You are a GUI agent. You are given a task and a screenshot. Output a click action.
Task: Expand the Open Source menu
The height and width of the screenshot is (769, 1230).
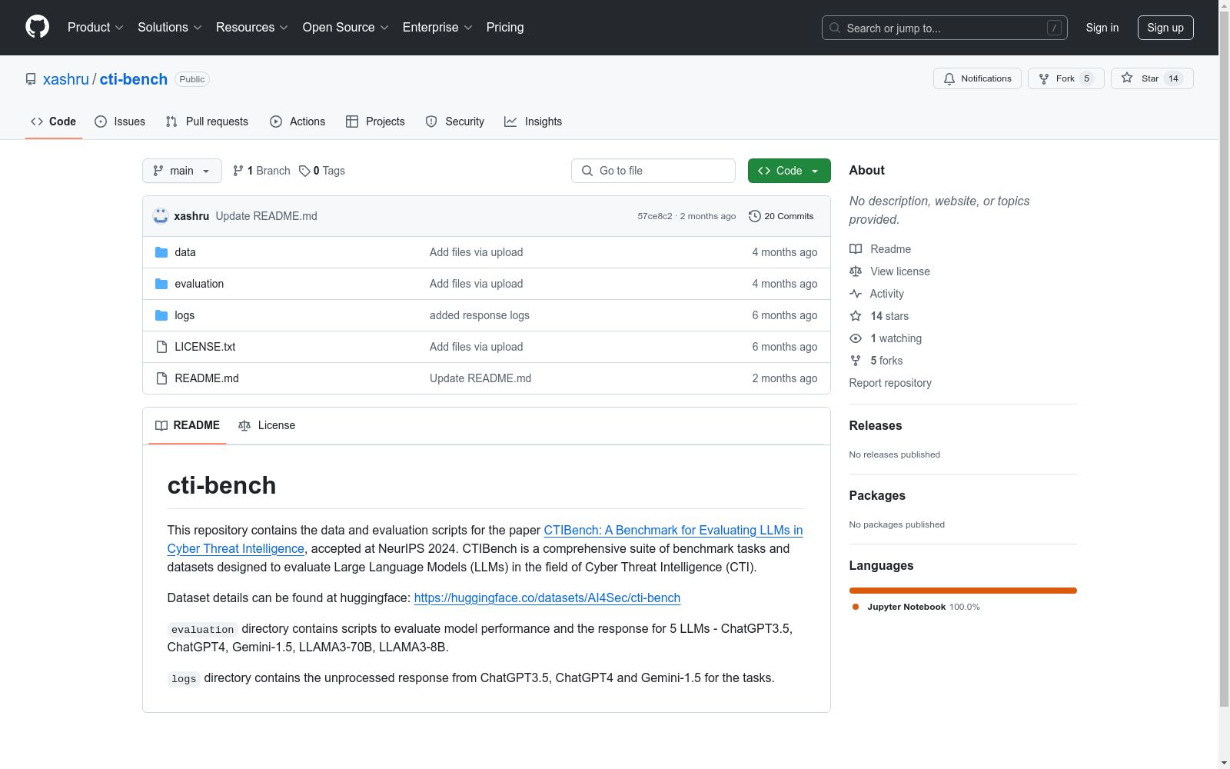coord(346,28)
